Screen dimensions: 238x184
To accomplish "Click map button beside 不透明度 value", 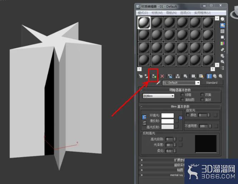I will (216, 126).
